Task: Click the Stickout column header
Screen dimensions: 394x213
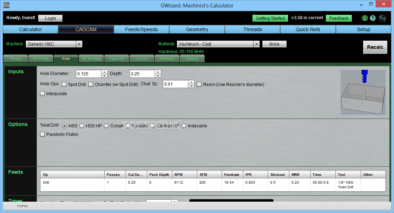Action: tap(278, 175)
